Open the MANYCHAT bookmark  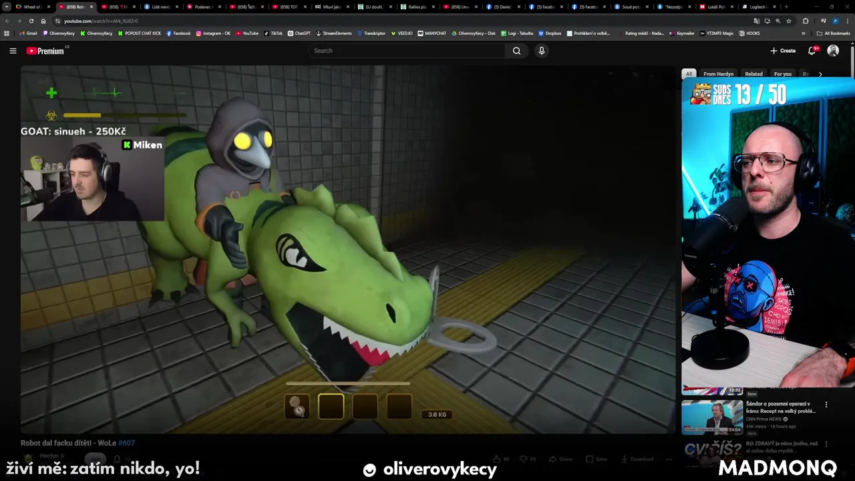click(x=432, y=33)
